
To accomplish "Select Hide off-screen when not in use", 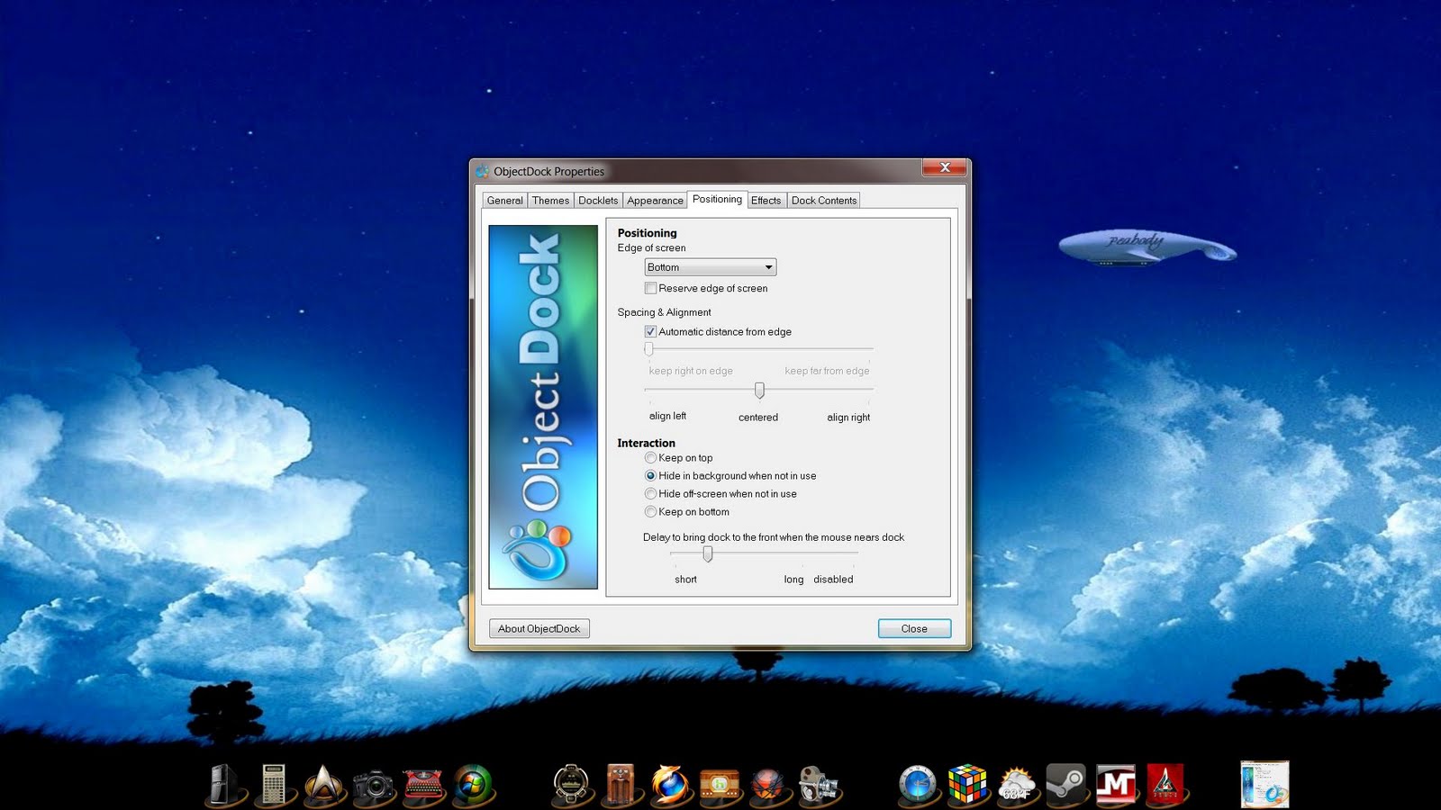I will (650, 493).
